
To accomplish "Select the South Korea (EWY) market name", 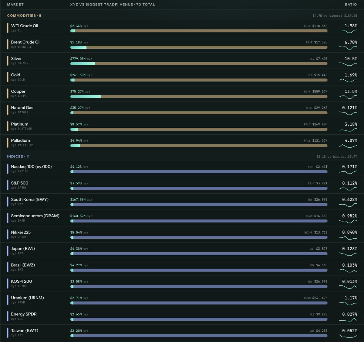I will click(x=30, y=199).
